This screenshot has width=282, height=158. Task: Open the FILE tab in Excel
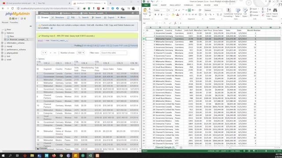(x=146, y=5)
